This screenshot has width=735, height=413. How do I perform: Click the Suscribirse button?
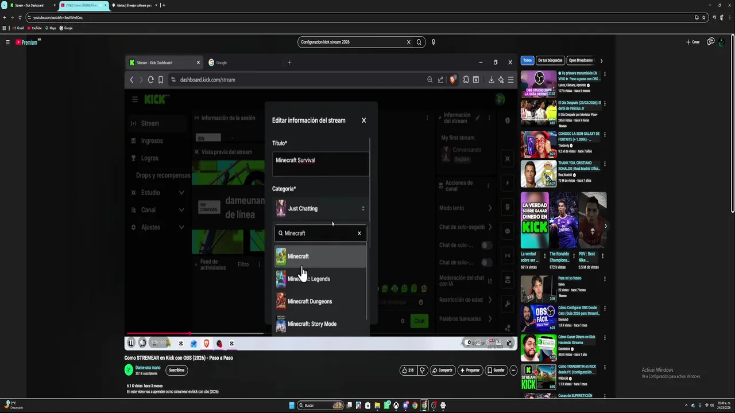pos(177,370)
